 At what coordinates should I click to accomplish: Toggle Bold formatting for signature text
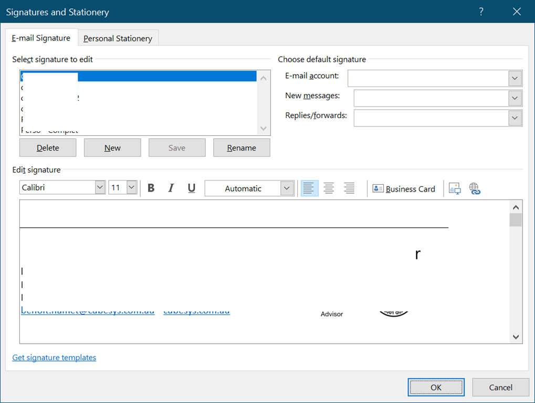click(151, 188)
